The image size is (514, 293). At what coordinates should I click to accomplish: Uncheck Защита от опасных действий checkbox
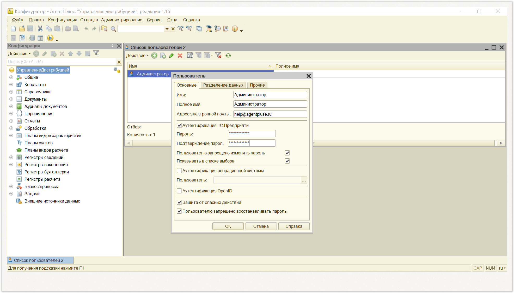[179, 202]
